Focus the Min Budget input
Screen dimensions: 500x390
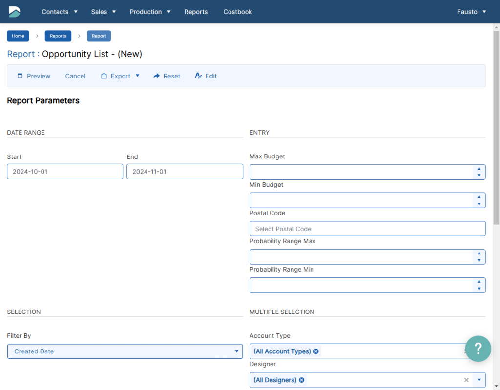[x=361, y=200]
